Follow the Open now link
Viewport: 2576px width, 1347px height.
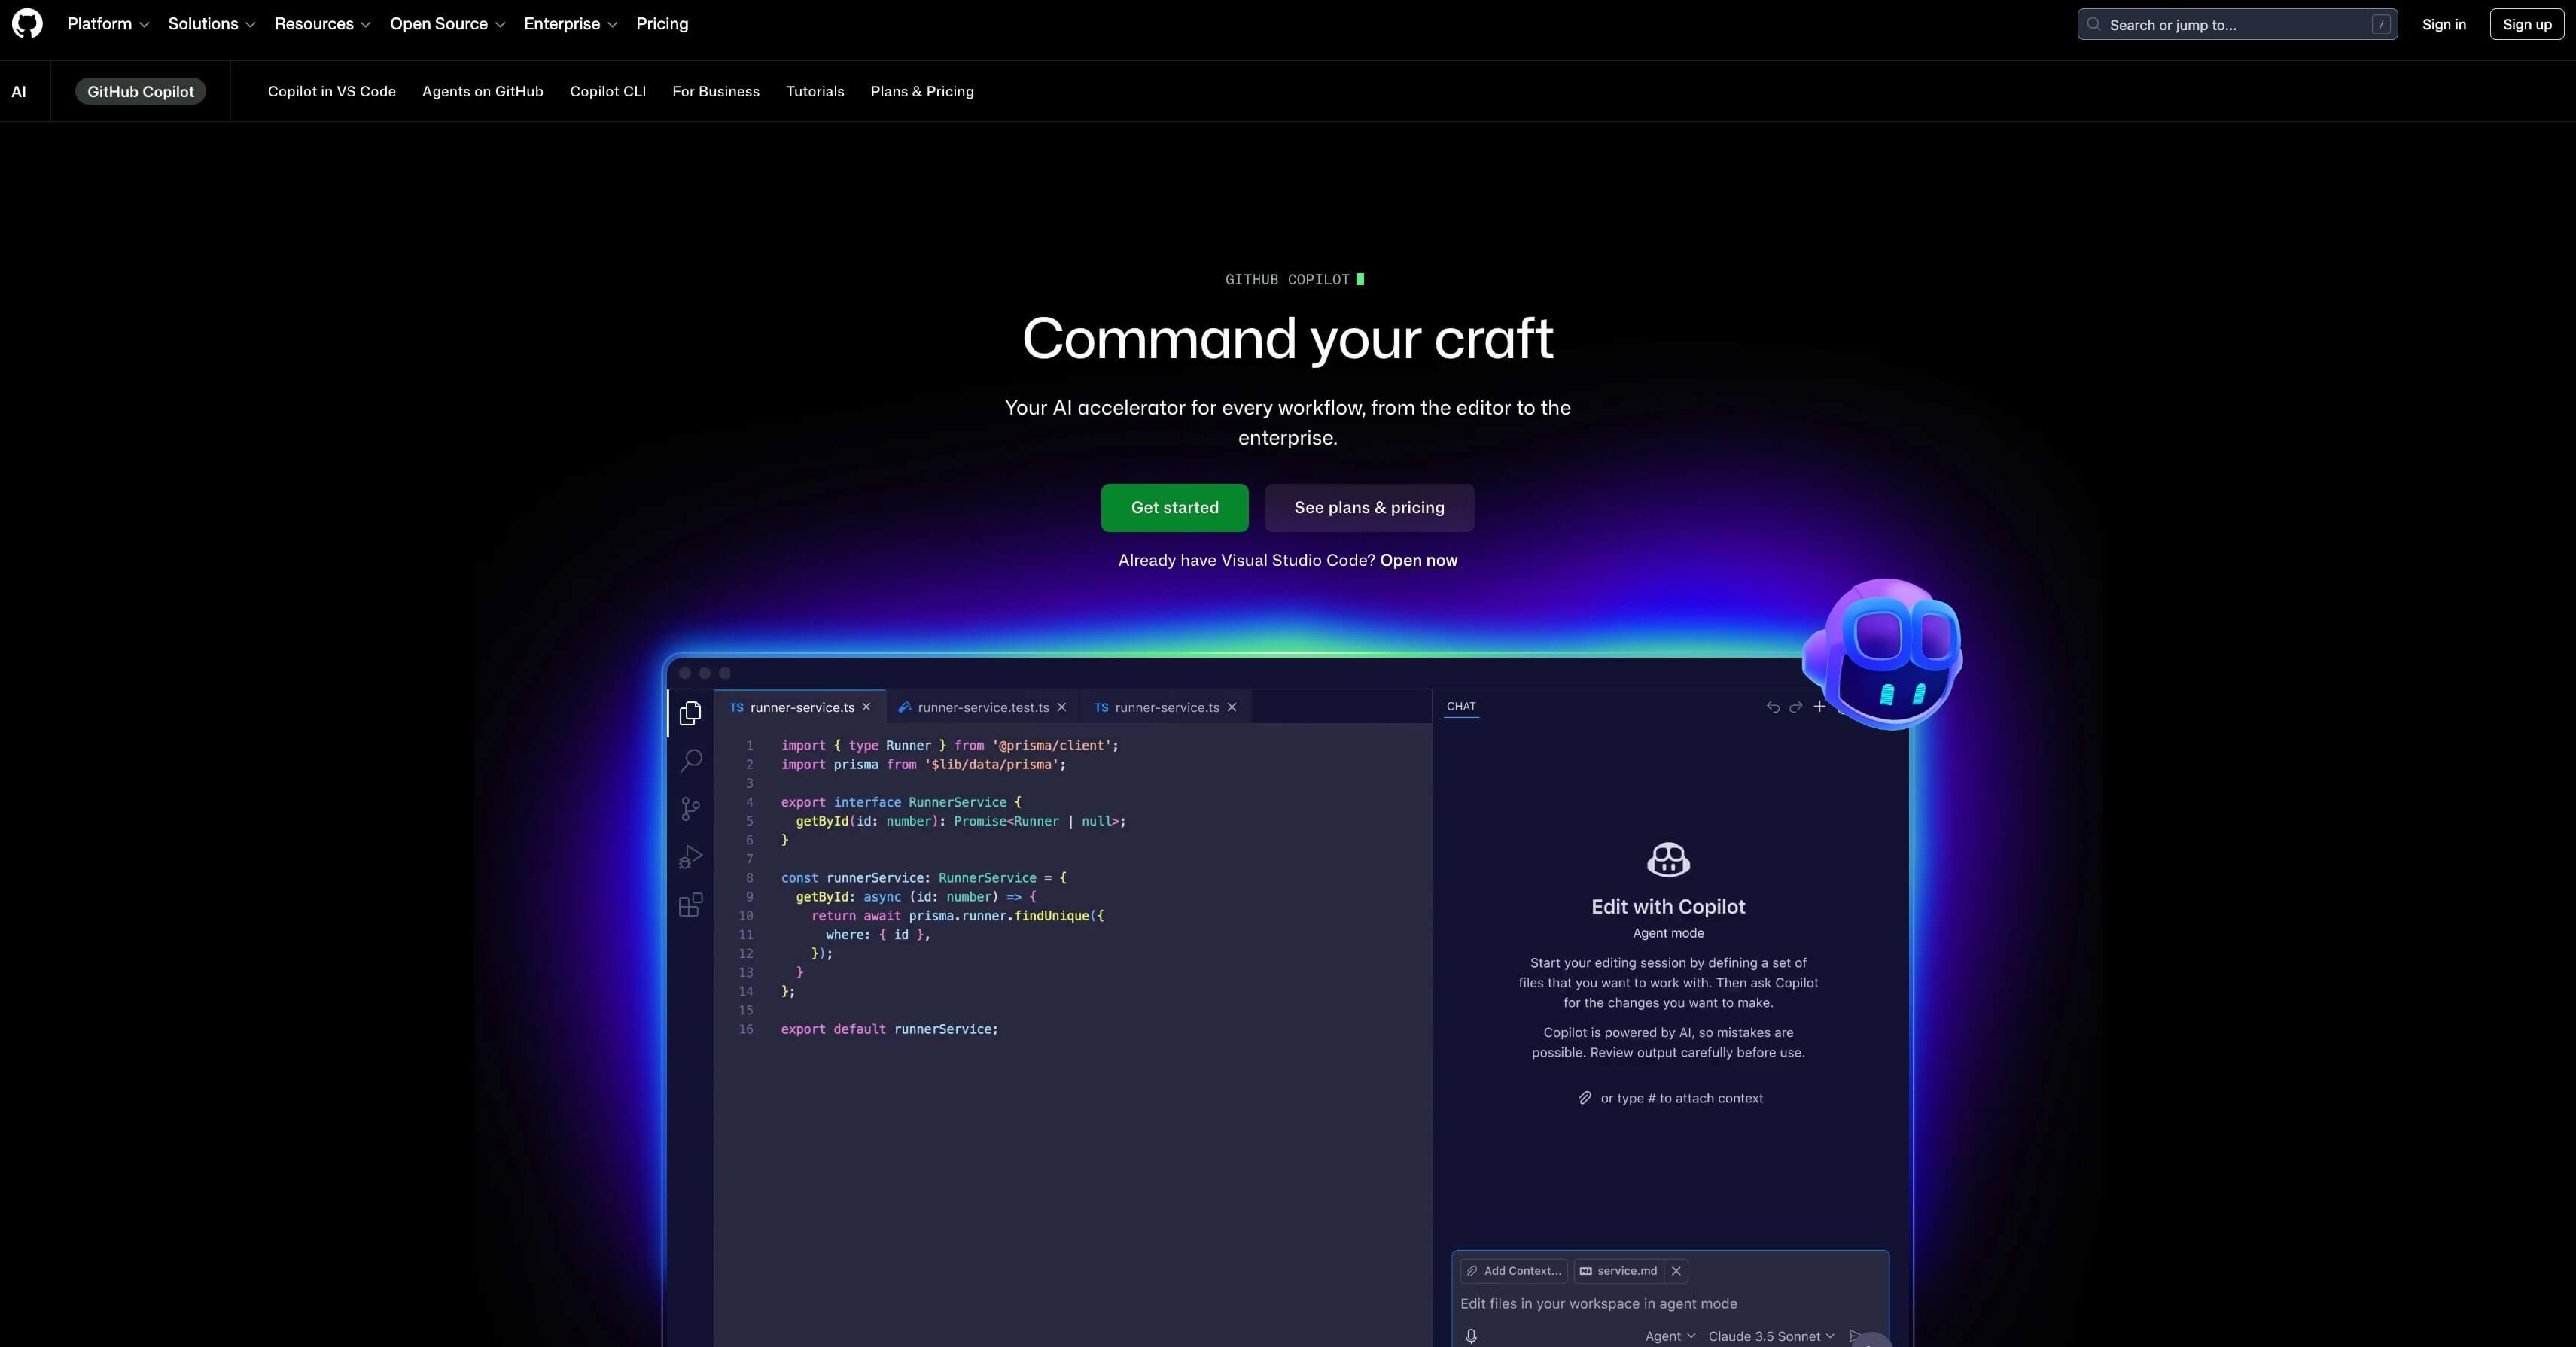(x=1419, y=560)
